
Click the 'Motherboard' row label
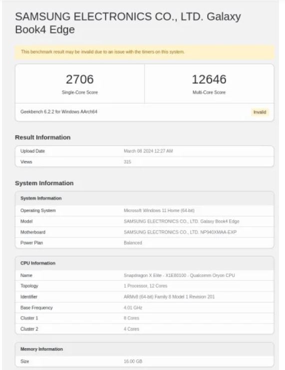33,232
